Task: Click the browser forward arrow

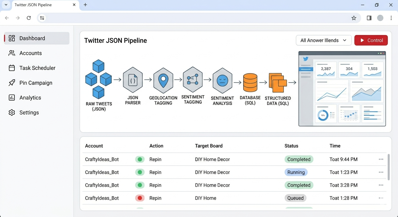Action: [18, 18]
